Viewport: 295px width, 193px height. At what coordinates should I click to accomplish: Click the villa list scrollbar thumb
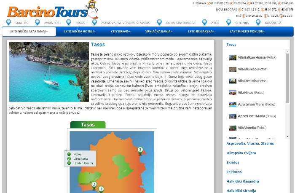point(287,78)
